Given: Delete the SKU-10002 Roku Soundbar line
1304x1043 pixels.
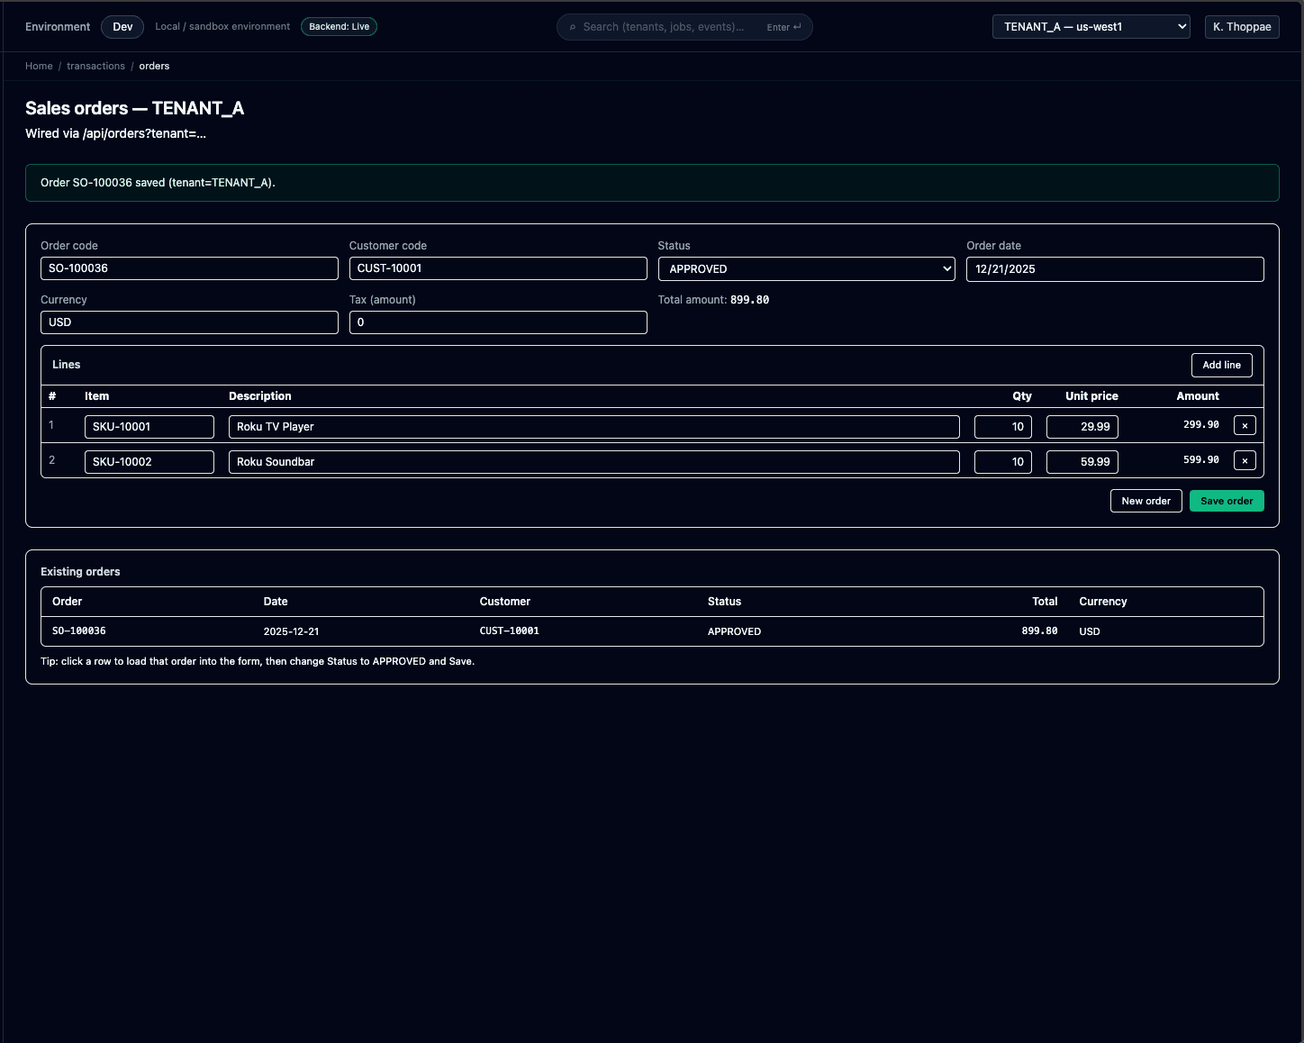Looking at the screenshot, I should (1245, 461).
